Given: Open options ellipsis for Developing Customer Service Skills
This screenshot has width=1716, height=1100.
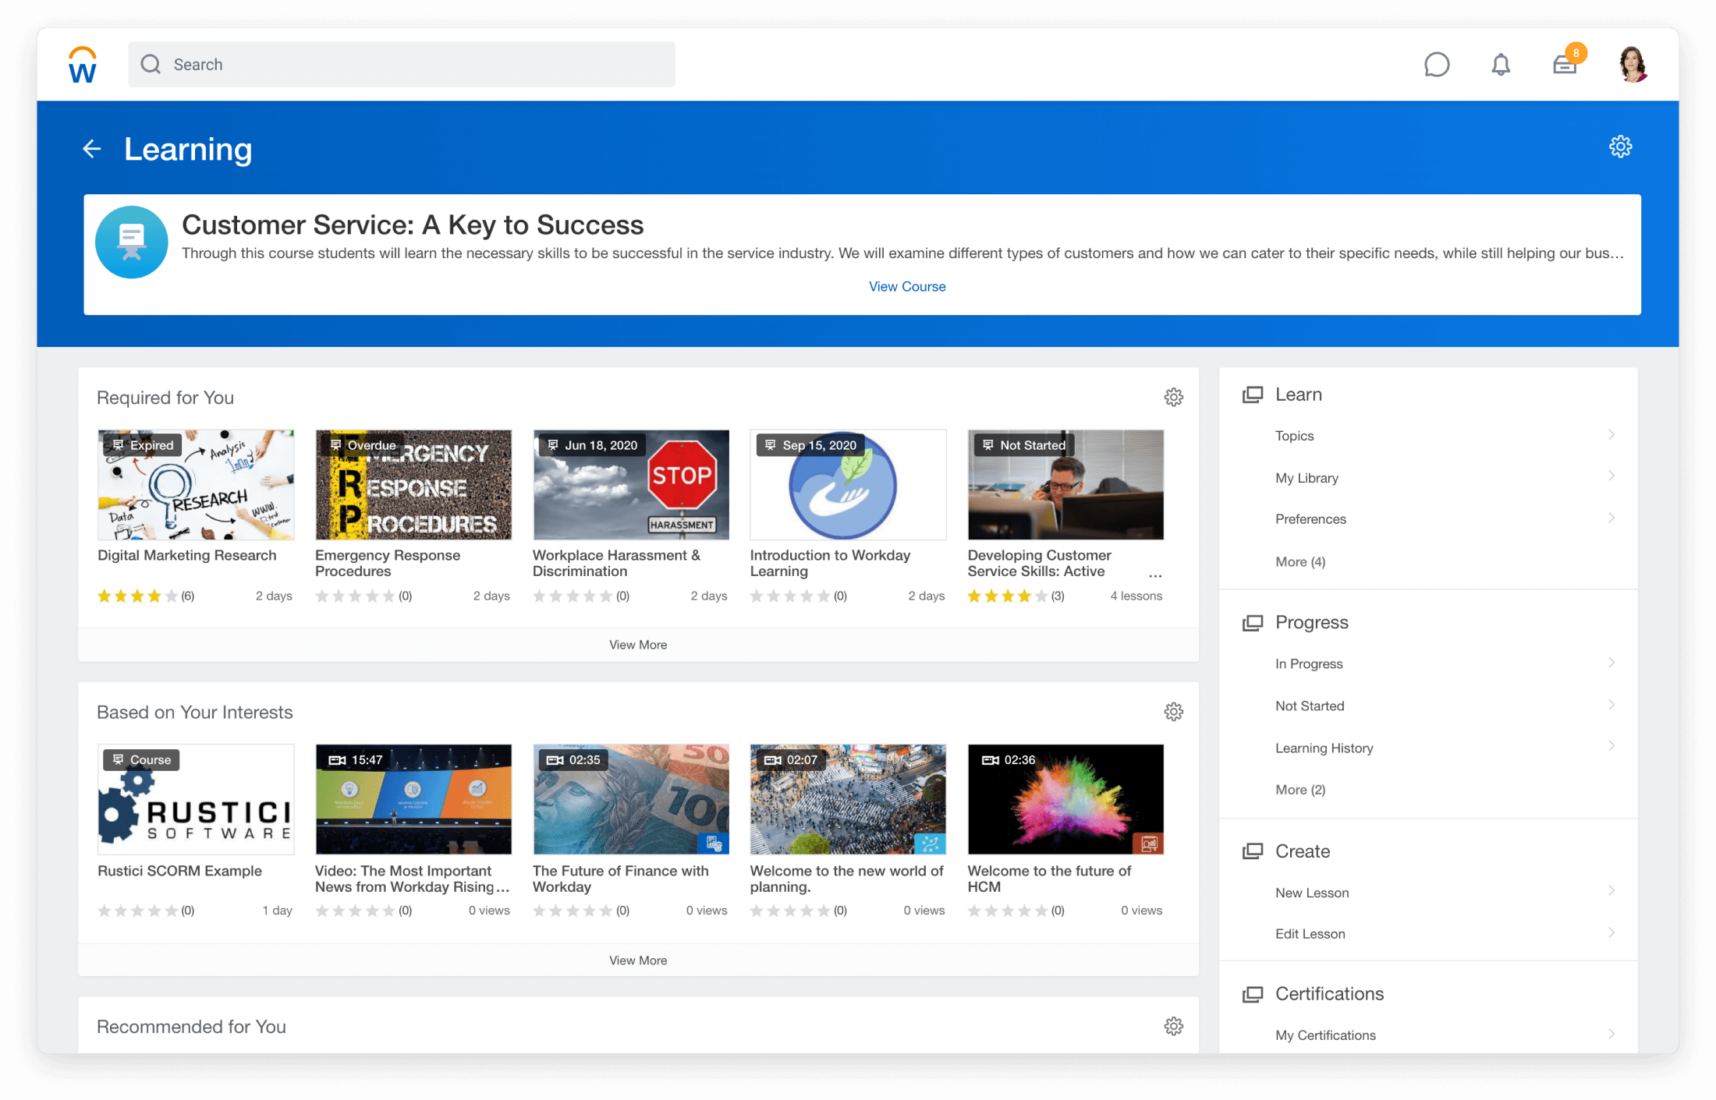Looking at the screenshot, I should pyautogui.click(x=1155, y=575).
